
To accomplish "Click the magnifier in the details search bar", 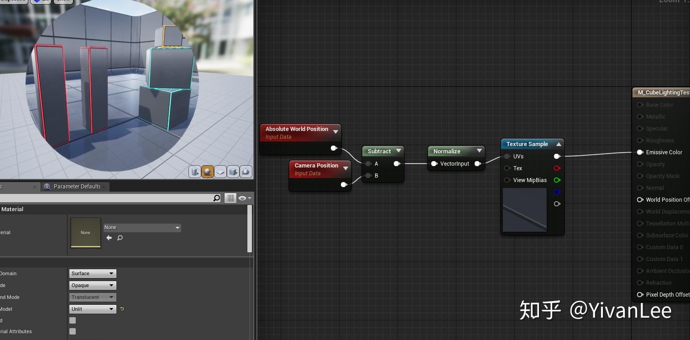I will (x=217, y=198).
